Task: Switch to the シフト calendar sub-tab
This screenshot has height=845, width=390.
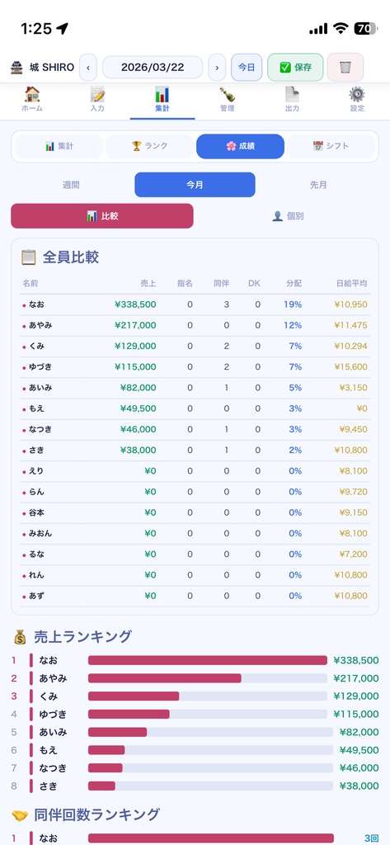Action: click(331, 146)
